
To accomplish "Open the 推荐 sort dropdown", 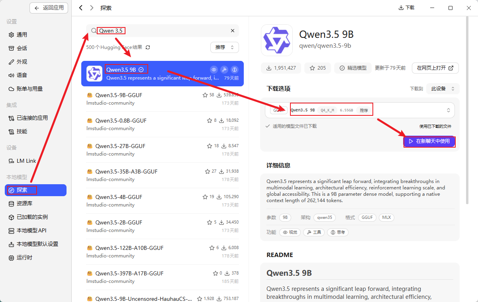I will [x=225, y=47].
